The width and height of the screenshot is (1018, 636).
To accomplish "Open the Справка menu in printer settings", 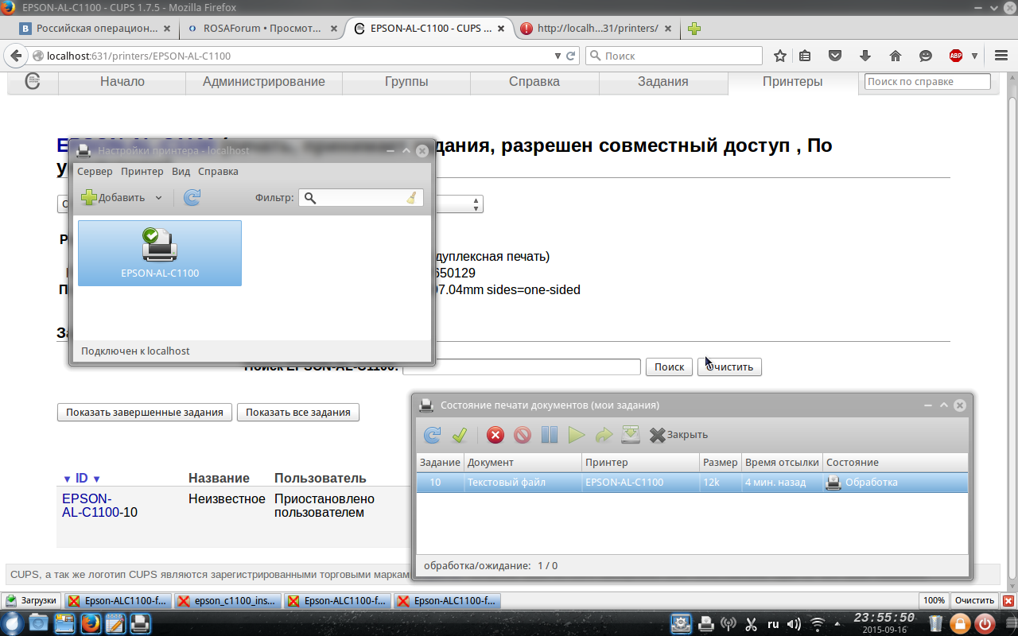I will 218,172.
